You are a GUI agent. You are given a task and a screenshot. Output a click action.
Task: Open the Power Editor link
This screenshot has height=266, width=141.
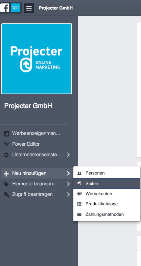26,144
